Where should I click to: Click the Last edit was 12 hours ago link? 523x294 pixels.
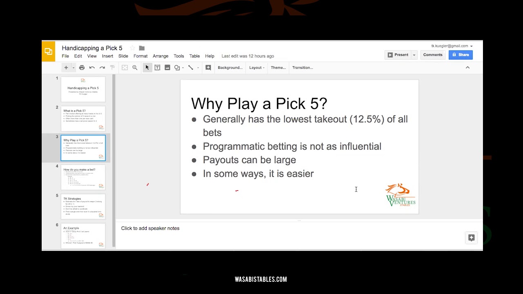click(248, 56)
